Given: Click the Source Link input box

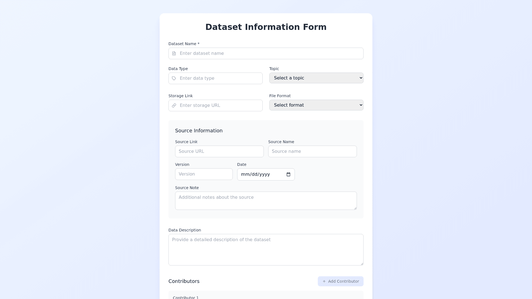Looking at the screenshot, I should (x=219, y=151).
